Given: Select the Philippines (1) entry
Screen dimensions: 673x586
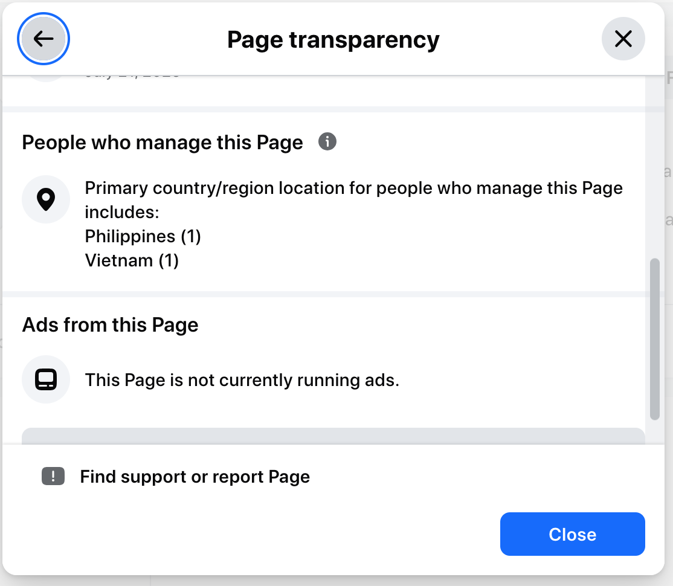Looking at the screenshot, I should (x=143, y=236).
